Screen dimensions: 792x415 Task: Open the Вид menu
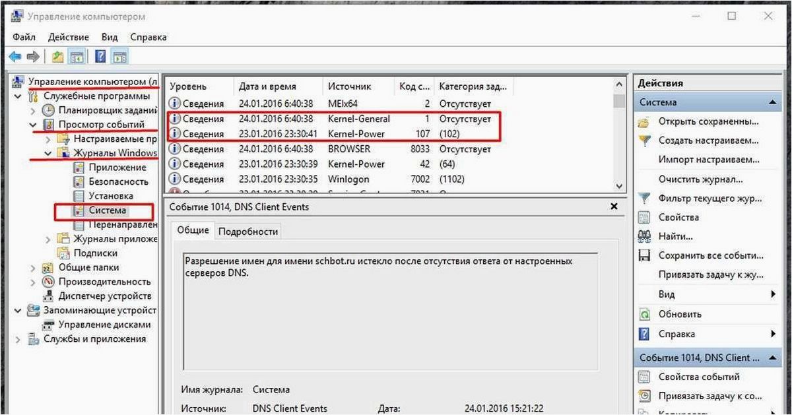(109, 38)
